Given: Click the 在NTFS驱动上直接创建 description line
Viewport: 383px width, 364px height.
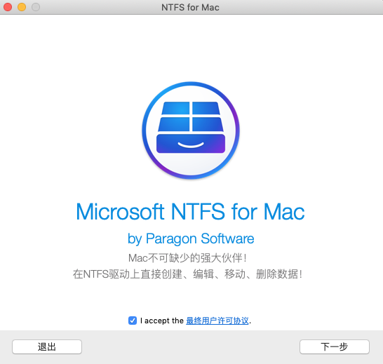Looking at the screenshot, I should (187, 274).
